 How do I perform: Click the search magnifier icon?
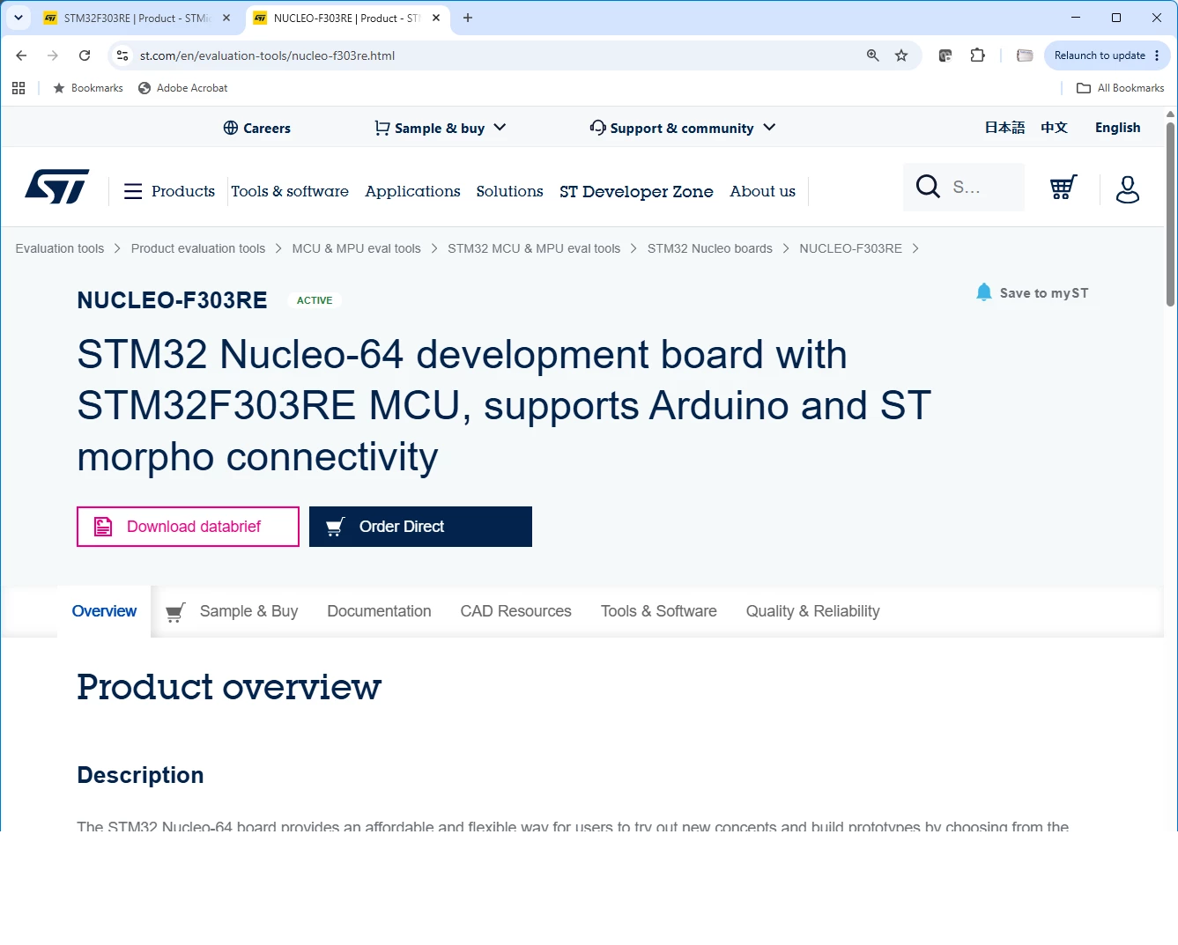pos(928,187)
